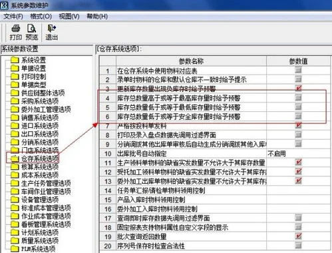Viewport: 332px width, 253px height.
Task: Click folder icon next to 销售系统选项
Action: pos(15,117)
